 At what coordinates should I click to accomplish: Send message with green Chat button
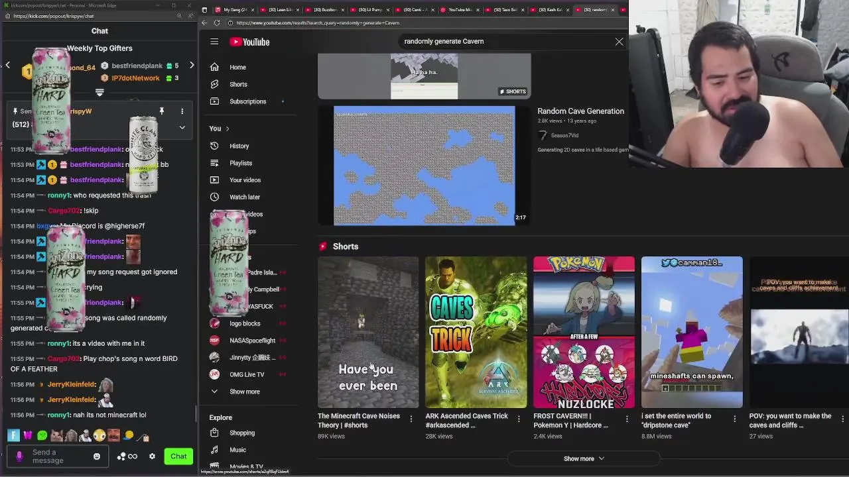point(178,456)
